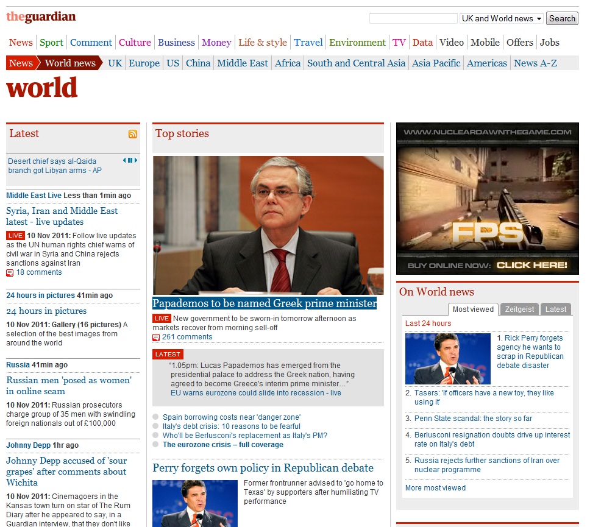Open 'Italy's debt crisis: 10 reasons' link
The width and height of the screenshot is (590, 527).
232,426
